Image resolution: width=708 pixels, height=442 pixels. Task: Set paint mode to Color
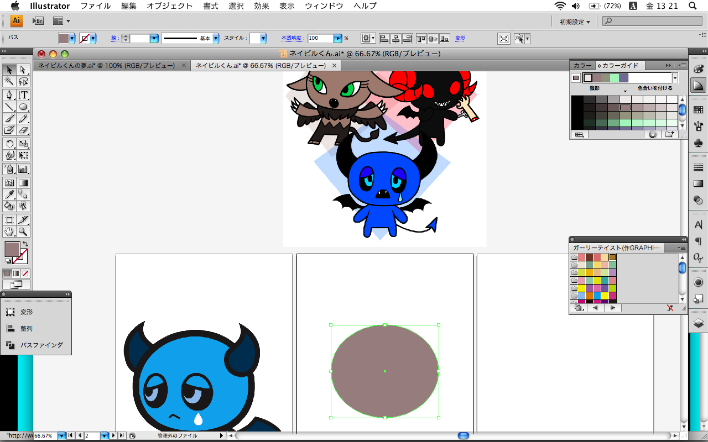coord(7,273)
